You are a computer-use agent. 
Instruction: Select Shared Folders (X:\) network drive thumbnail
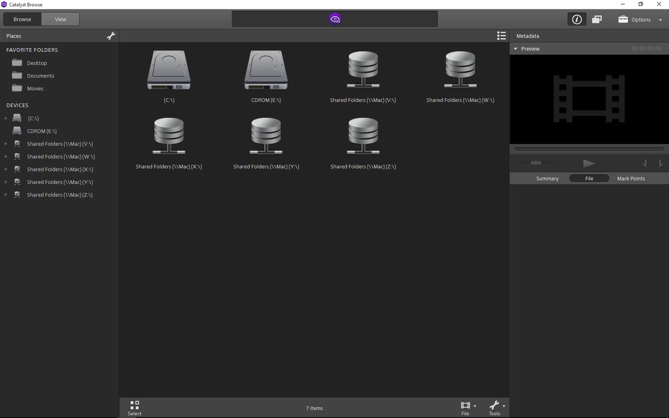(x=169, y=136)
